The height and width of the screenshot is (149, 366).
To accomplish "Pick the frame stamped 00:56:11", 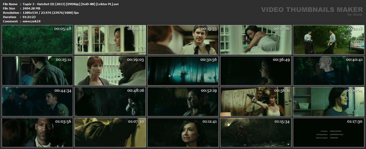I will point(256,102).
